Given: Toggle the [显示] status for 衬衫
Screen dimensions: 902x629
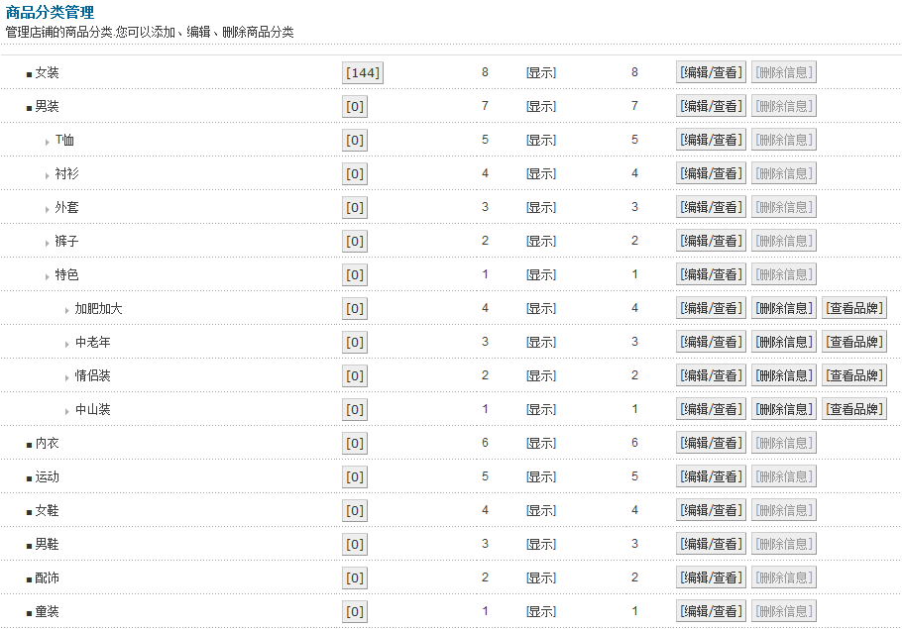Looking at the screenshot, I should point(540,173).
